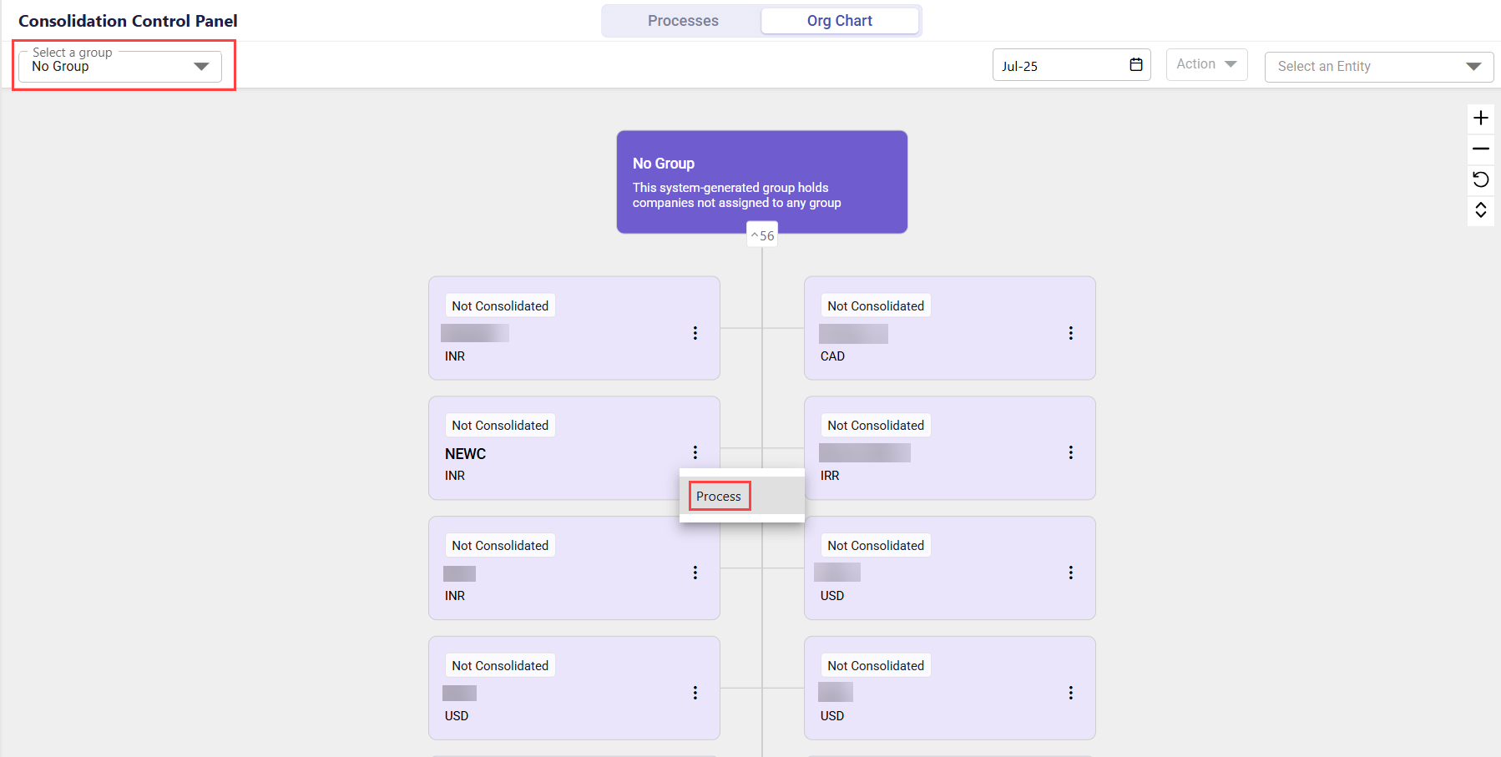Click Not Consolidated badge on NEWC card
The image size is (1501, 757).
(500, 426)
